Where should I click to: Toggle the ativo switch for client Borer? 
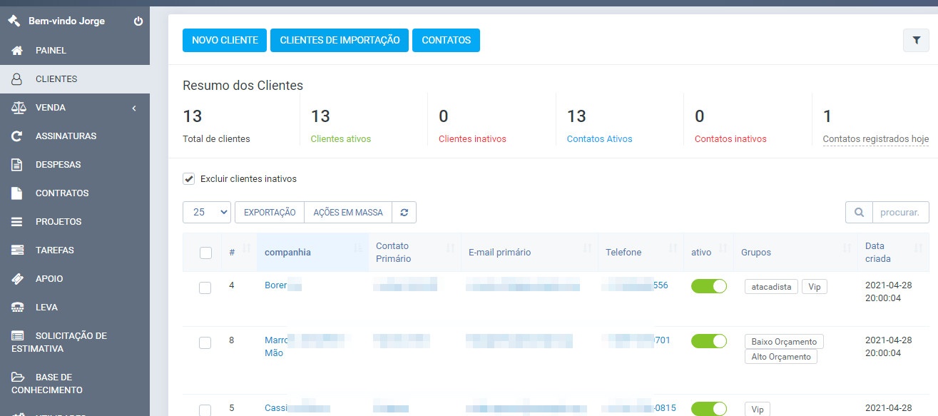coord(708,285)
